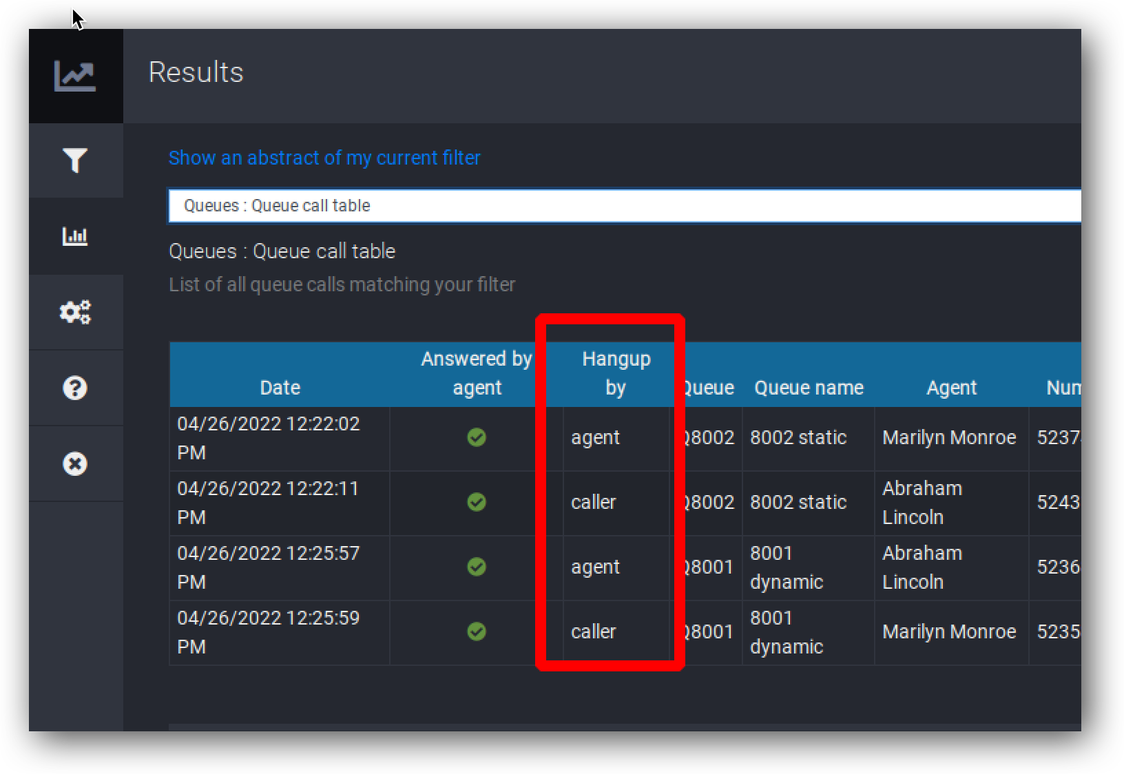Click 'Abraham Lincoln' in the 12:25:57 row
This screenshot has width=1124, height=774.
coord(922,567)
